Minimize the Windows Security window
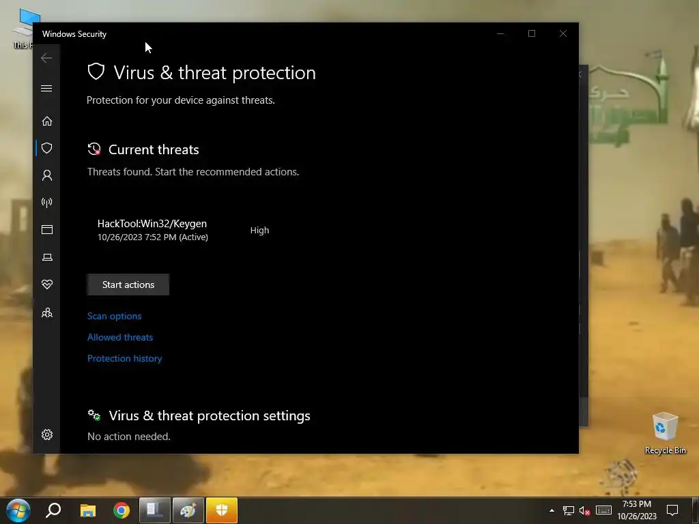Viewport: 699px width, 524px height. point(500,33)
